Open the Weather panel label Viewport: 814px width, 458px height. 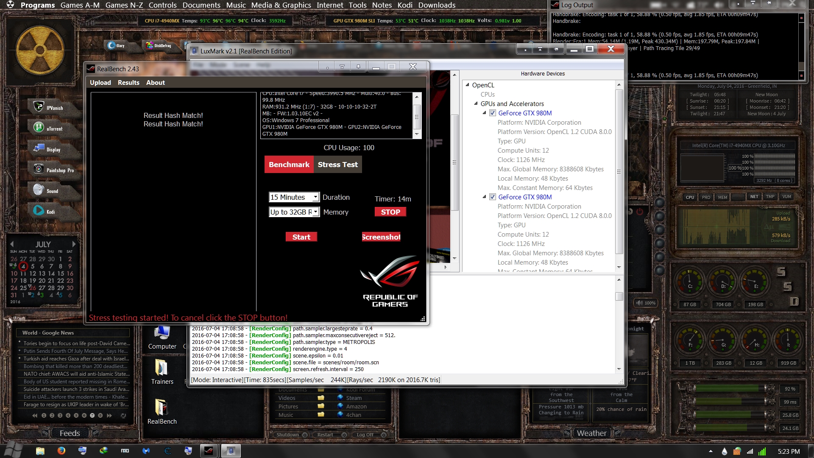(x=591, y=433)
